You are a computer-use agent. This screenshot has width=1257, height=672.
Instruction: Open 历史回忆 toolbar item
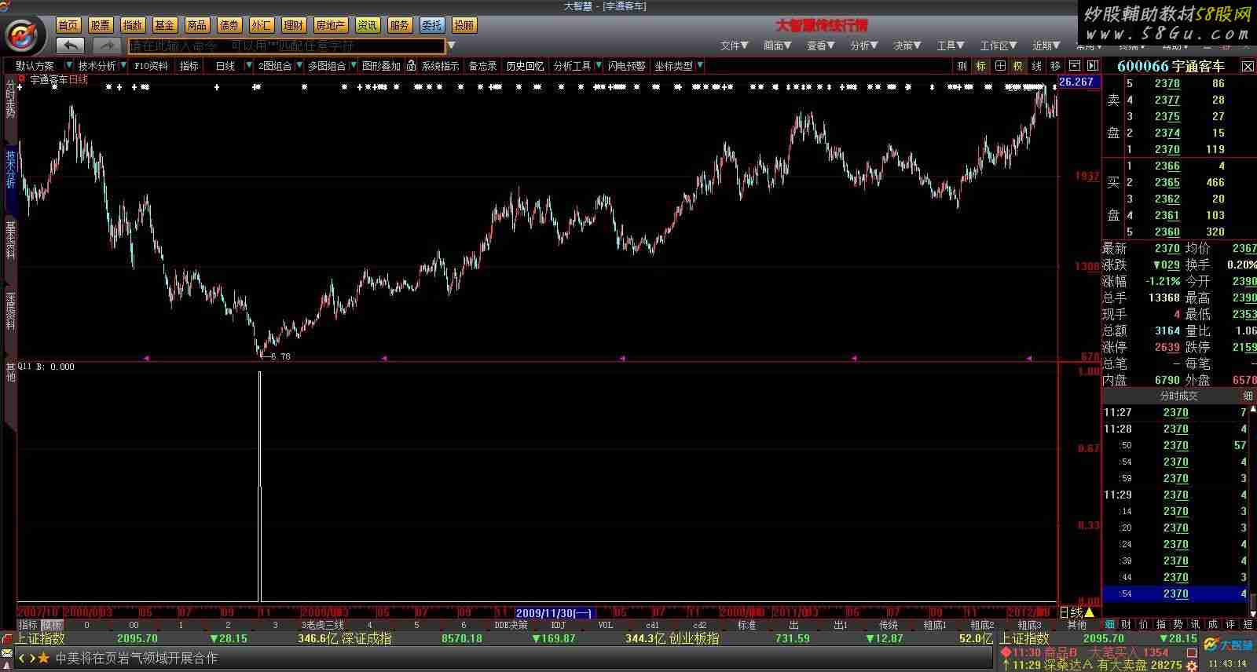pyautogui.click(x=525, y=66)
